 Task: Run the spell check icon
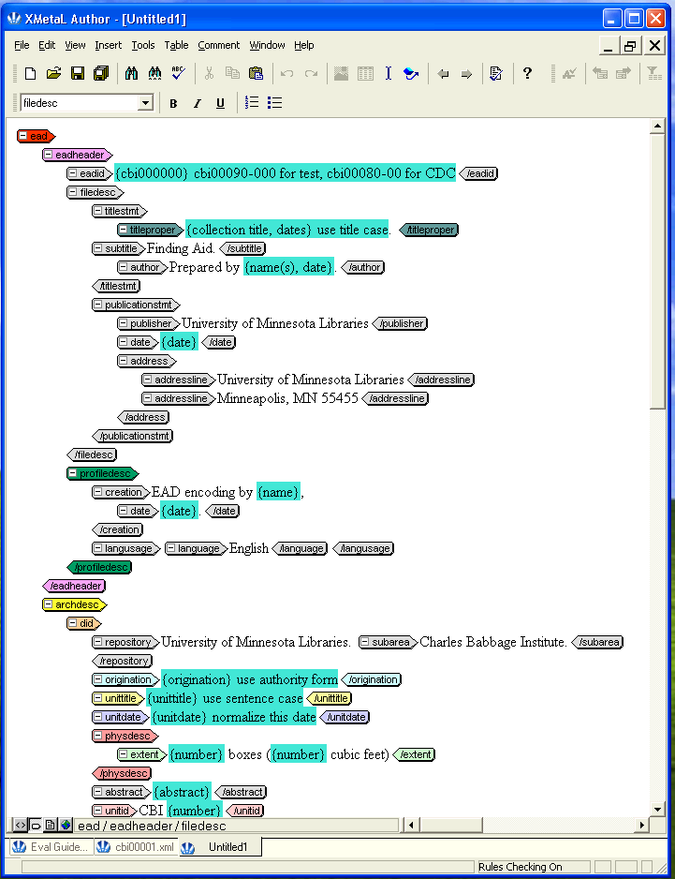point(179,73)
